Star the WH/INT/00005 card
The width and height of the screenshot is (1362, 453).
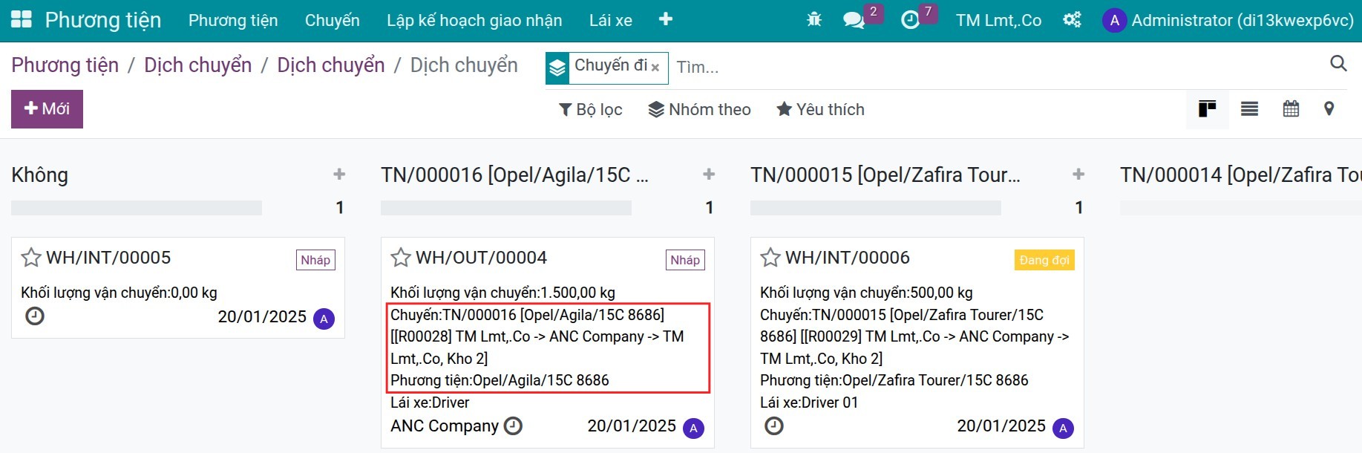coord(31,258)
